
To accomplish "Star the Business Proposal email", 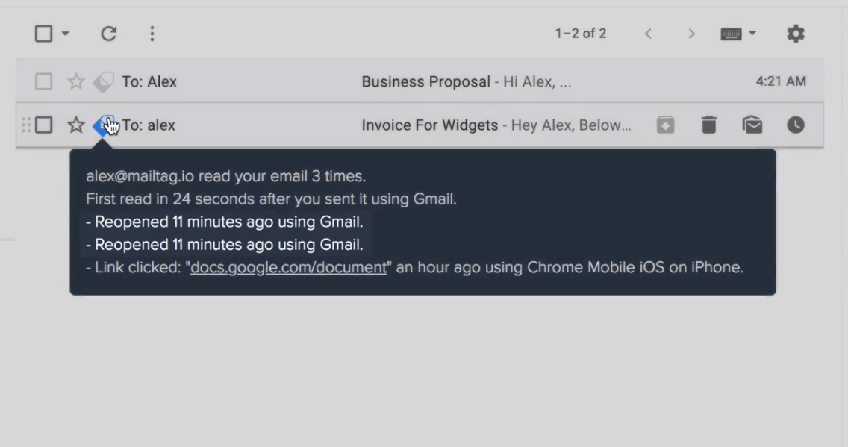I will (75, 81).
